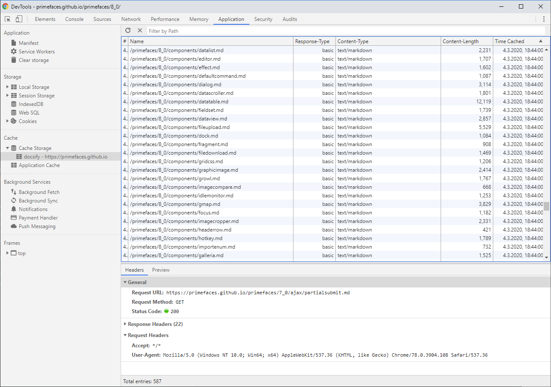Click the Background Sync icon
Screen dimensions: 551x387
pos(14,201)
